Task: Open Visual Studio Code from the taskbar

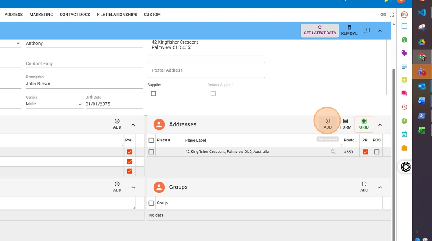Action: (x=422, y=12)
